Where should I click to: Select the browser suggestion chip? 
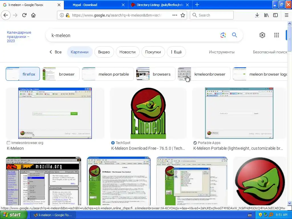pyautogui.click(x=61, y=74)
